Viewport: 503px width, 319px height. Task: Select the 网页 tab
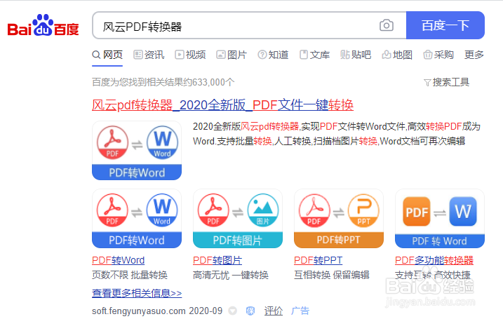(x=107, y=55)
